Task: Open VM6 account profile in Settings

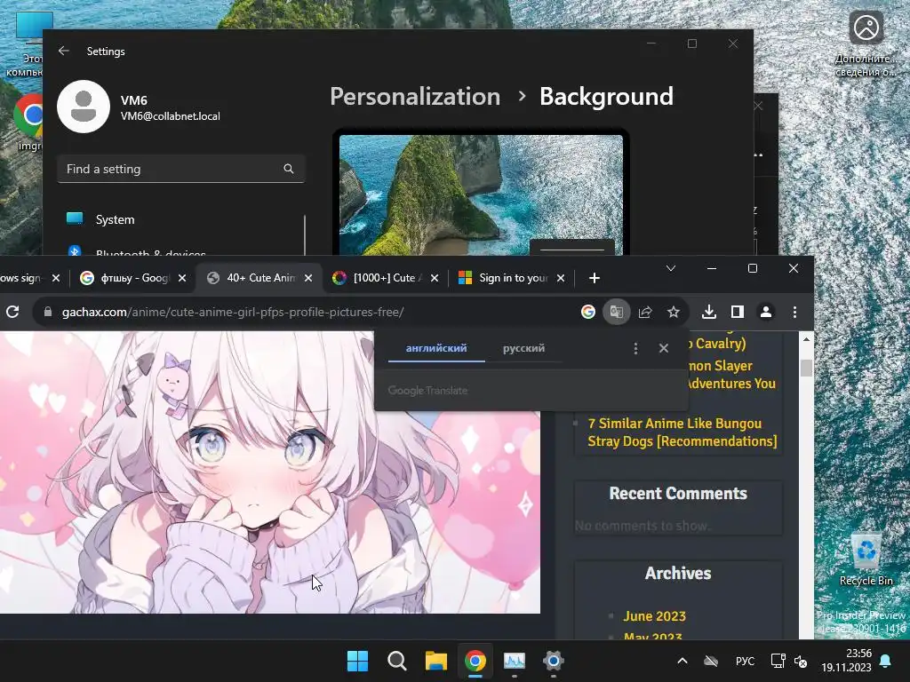Action: (140, 107)
